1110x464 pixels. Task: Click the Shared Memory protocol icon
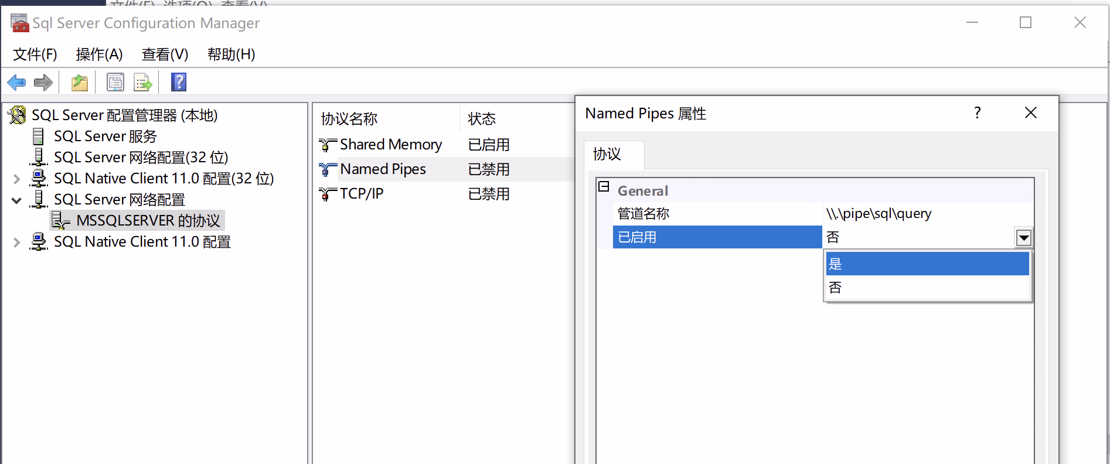point(328,145)
